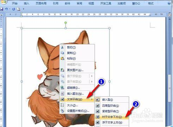This screenshot has width=173, height=127.
Task: Click the green rotation handle above the picture
Action: tap(66, 23)
